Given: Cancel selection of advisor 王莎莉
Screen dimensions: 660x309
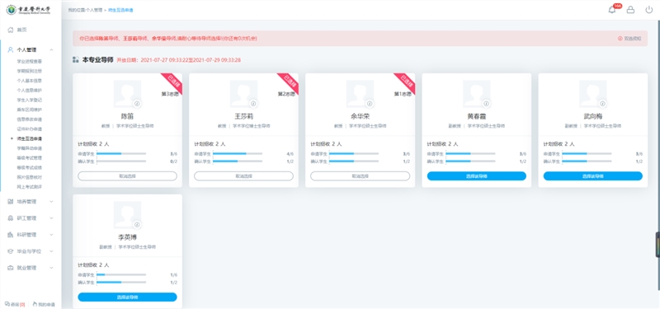Looking at the screenshot, I should (243, 176).
